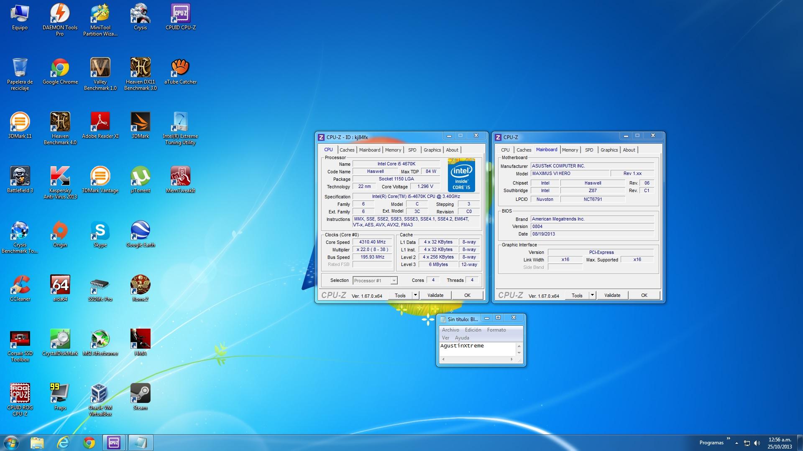Click Tools button in right CPU-Z window
Image resolution: width=803 pixels, height=451 pixels.
tap(577, 295)
